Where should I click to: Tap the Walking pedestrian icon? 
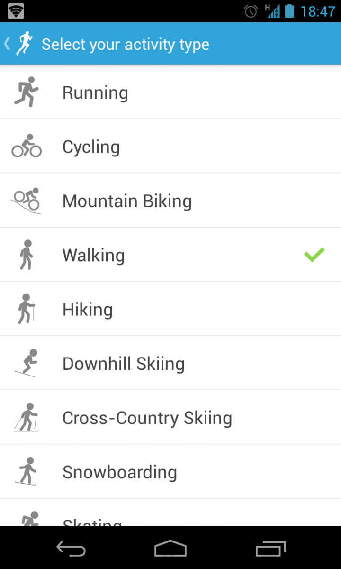tap(27, 255)
